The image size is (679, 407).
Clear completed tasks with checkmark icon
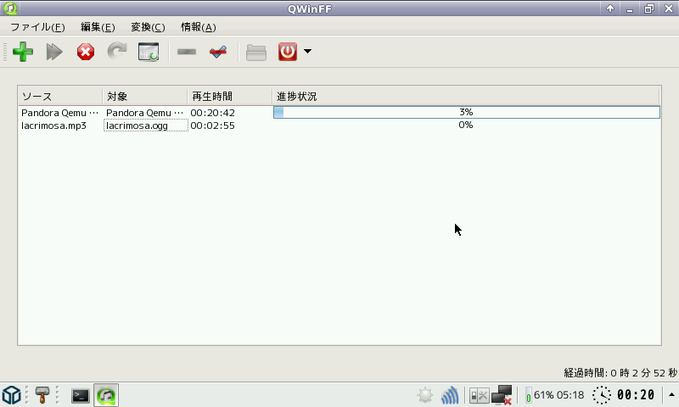218,52
